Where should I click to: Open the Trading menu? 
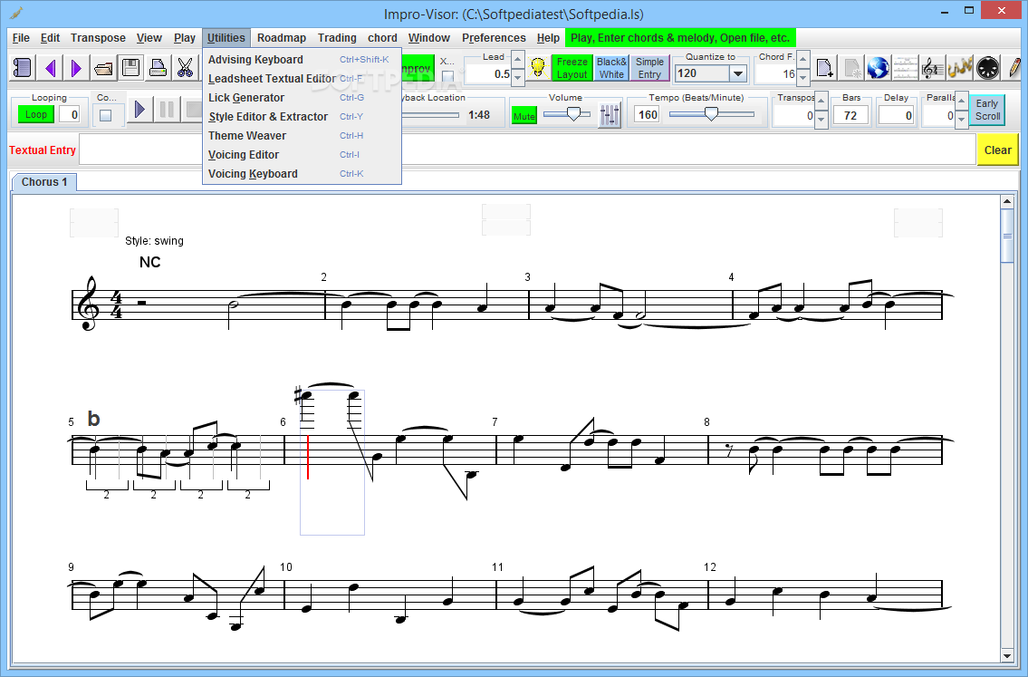(337, 38)
